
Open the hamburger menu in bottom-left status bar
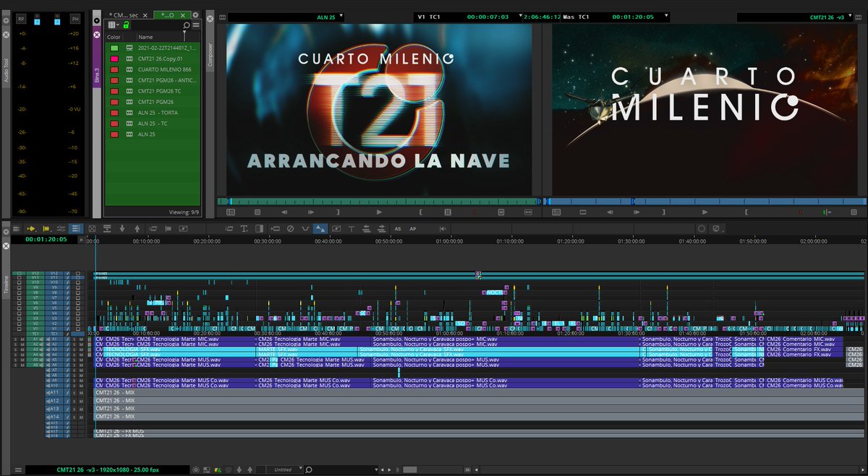tap(17, 469)
